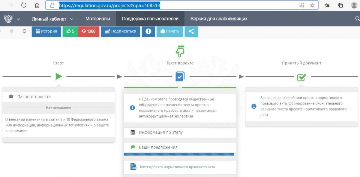
Task: Switch to Версия для слабовидящих
Action: (x=219, y=19)
